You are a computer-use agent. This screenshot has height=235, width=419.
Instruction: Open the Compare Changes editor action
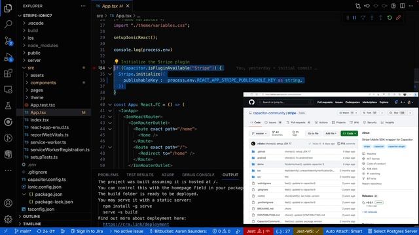click(358, 6)
